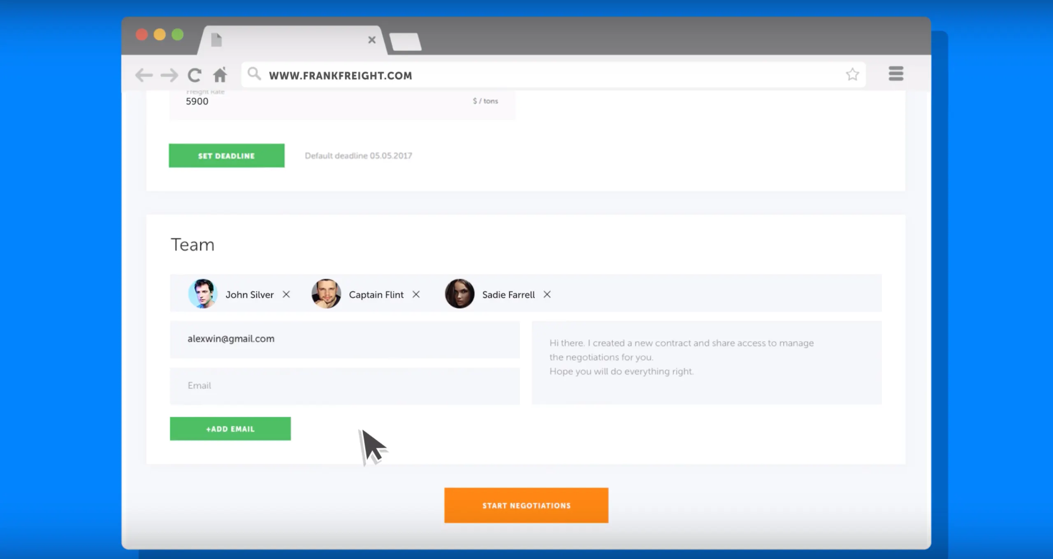Click Captain Flint's avatar photo
This screenshot has width=1053, height=559.
326,293
